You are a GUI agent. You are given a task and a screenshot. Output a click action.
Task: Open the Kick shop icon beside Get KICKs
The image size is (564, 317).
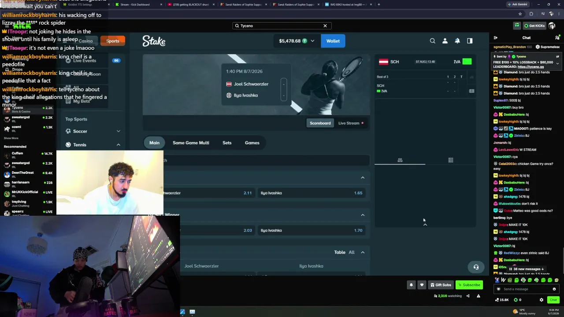coord(516,26)
